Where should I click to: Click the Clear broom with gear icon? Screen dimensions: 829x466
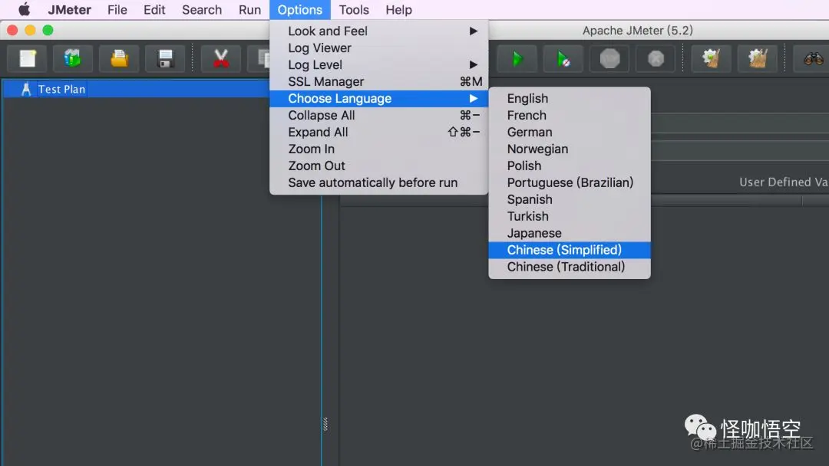click(x=711, y=58)
